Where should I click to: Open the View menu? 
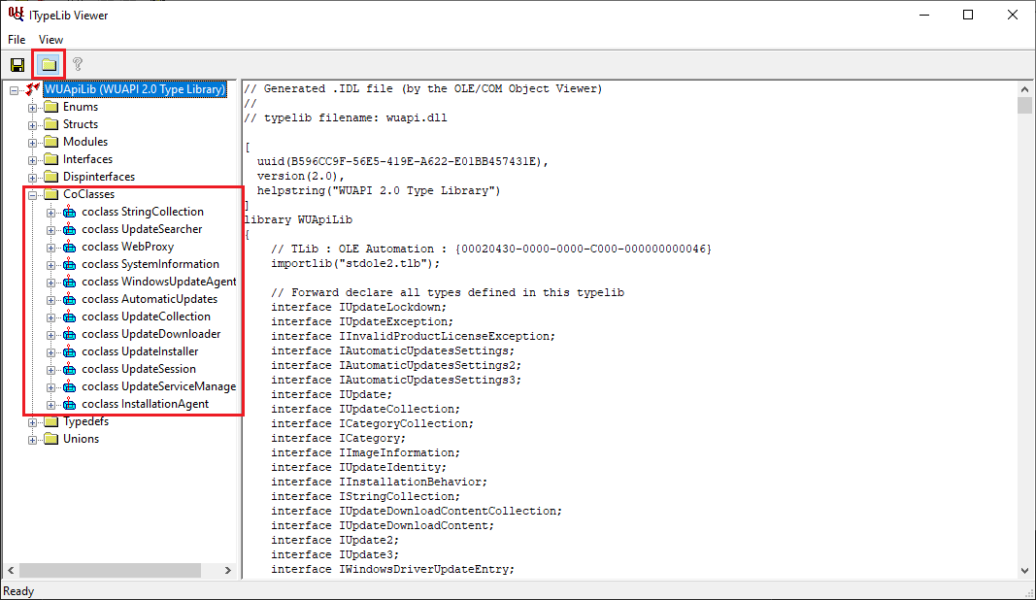click(x=50, y=40)
